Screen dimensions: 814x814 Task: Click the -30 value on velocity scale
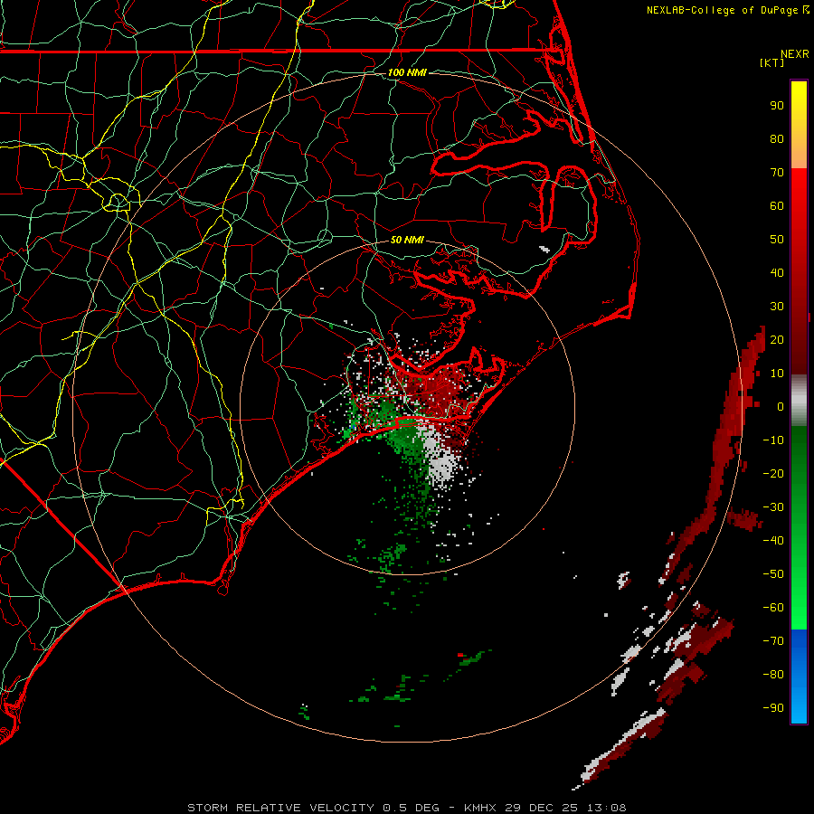pos(773,507)
